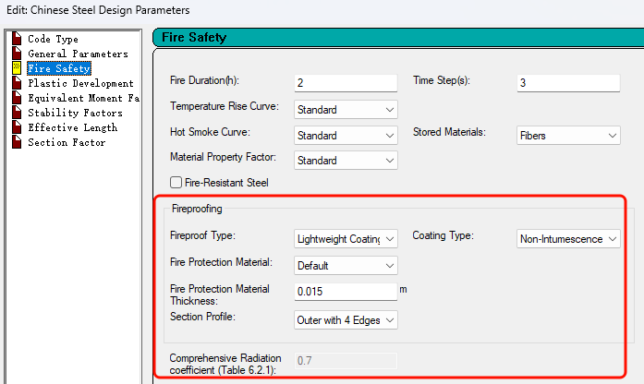Click the Stored Materials label
Screen dimensions: 644x384
(x=449, y=132)
